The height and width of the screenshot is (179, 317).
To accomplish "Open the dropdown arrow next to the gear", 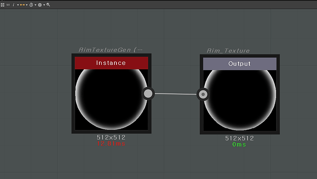I will 44,5.
